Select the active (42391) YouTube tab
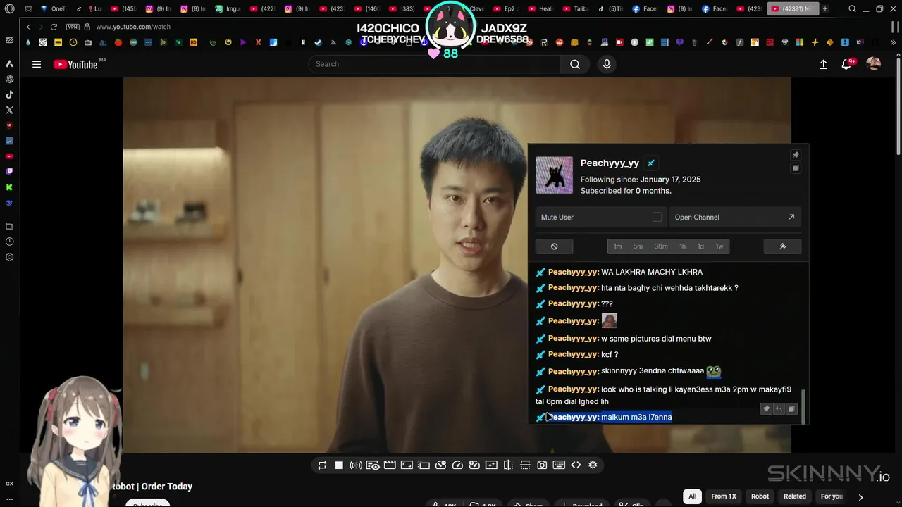The height and width of the screenshot is (507, 902). (x=793, y=8)
